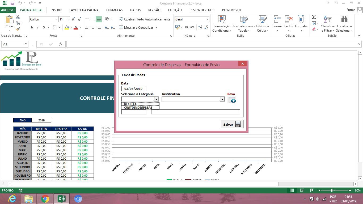Image resolution: width=363 pixels, height=204 pixels.
Task: Open Classificar e Filtrar sort tool
Action: point(328,24)
